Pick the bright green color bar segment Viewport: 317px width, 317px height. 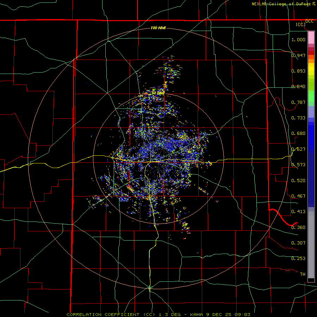pos(311,96)
